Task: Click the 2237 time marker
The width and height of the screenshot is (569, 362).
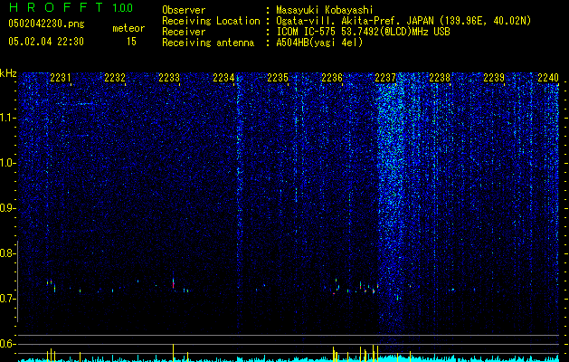Action: coord(385,78)
